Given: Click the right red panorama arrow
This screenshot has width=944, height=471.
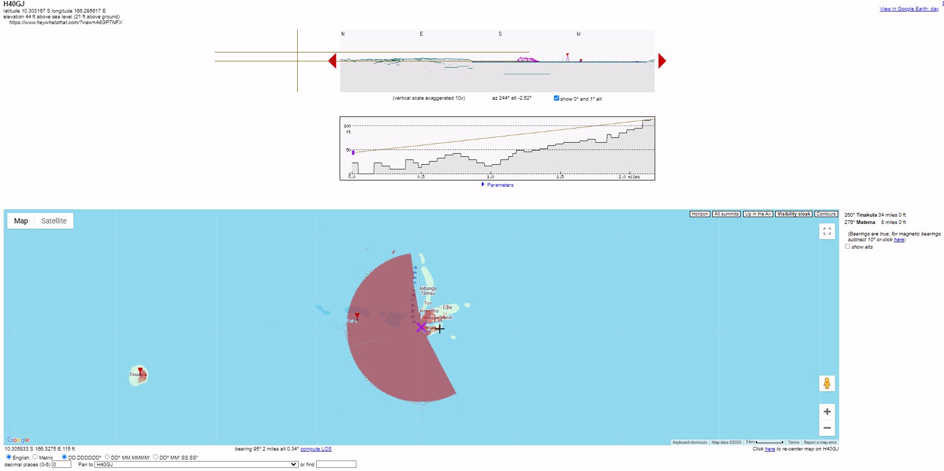Looking at the screenshot, I should 662,61.
